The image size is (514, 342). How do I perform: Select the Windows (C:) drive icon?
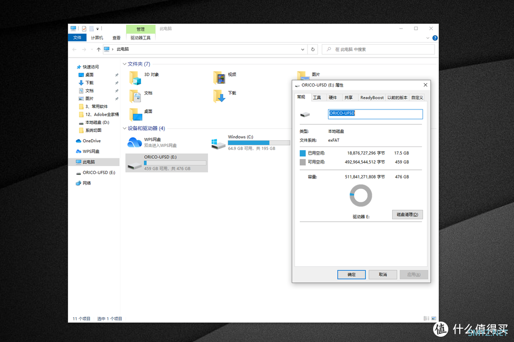click(x=218, y=144)
